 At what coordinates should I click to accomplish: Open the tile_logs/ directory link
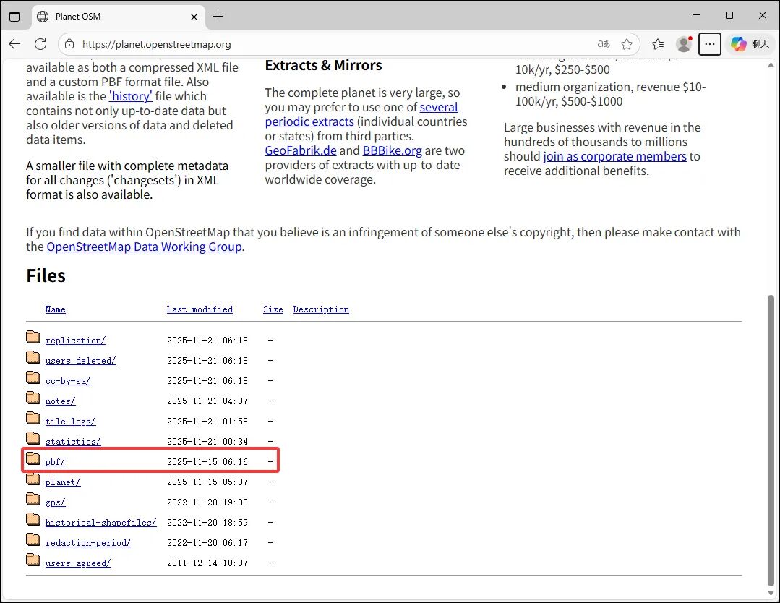[x=71, y=422]
